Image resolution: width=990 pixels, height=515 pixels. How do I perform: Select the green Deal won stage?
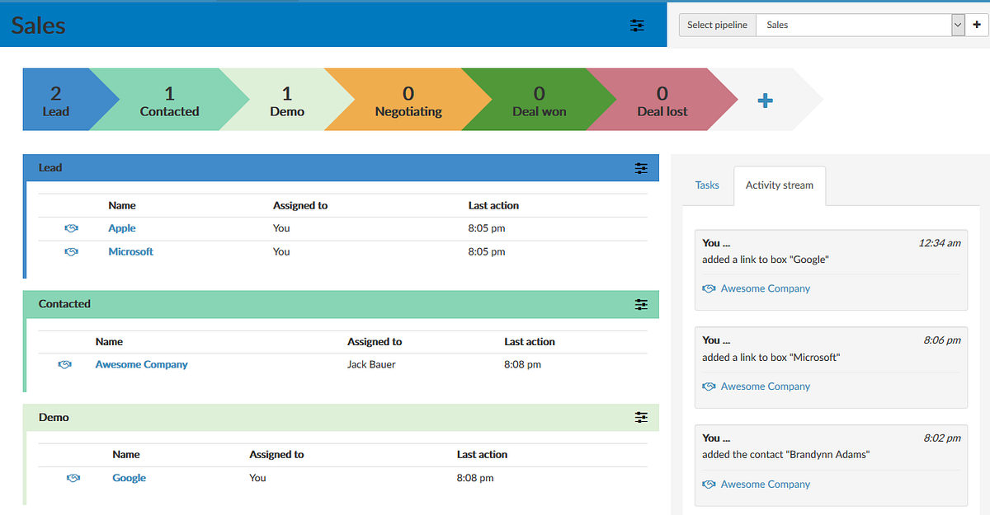(539, 101)
